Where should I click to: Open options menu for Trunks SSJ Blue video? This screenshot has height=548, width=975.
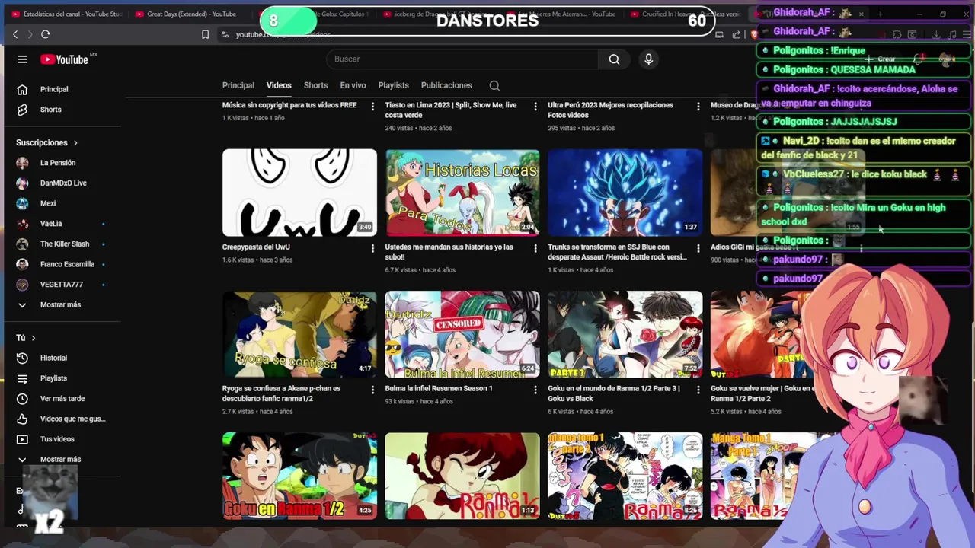[698, 248]
